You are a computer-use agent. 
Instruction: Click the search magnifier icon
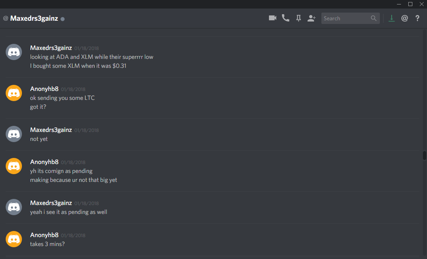coord(374,18)
